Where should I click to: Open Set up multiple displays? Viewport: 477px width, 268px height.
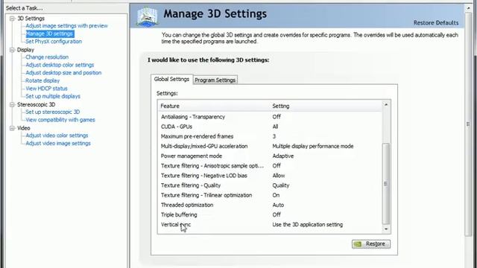coord(53,96)
